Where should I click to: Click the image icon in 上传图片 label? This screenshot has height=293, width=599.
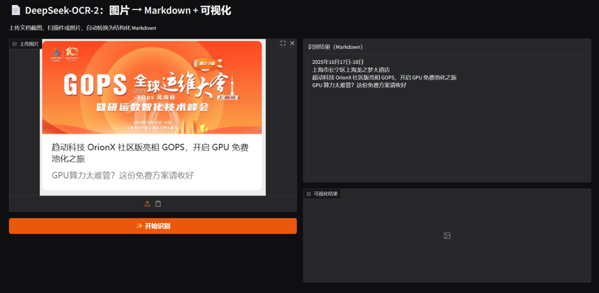pyautogui.click(x=14, y=44)
